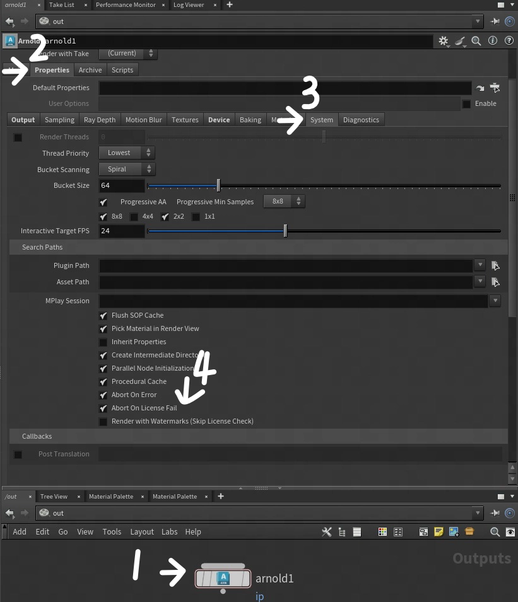The height and width of the screenshot is (602, 518).
Task: Click the Plugin Path file chooser icon
Action: click(x=495, y=265)
